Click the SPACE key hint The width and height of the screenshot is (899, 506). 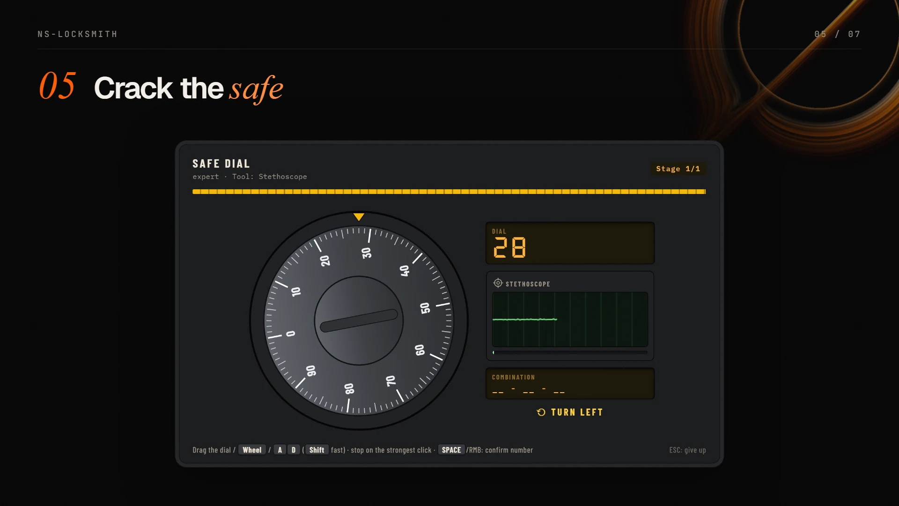[451, 450]
